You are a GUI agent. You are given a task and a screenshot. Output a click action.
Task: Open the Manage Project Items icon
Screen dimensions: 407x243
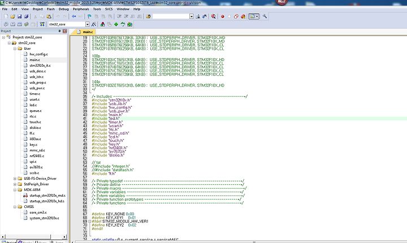tap(102, 24)
